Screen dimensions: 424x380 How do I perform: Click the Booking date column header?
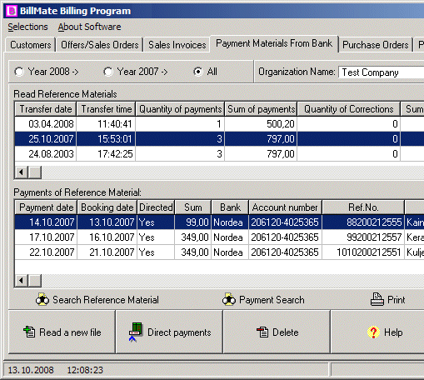(x=107, y=207)
